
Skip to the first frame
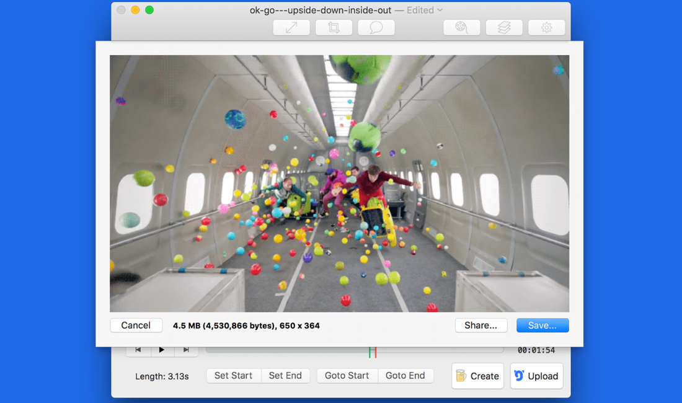(x=139, y=349)
